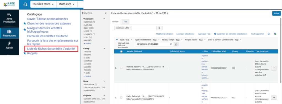
Task: Click the export list icon
Action: (269, 34)
